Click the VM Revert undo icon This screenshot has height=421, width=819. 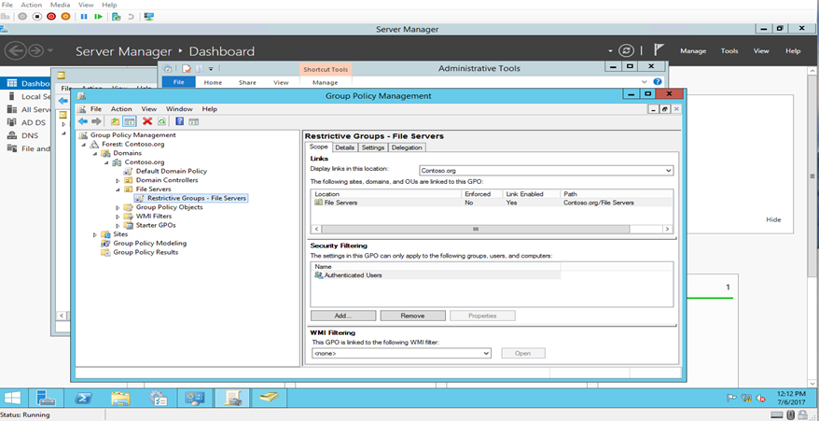[x=131, y=16]
